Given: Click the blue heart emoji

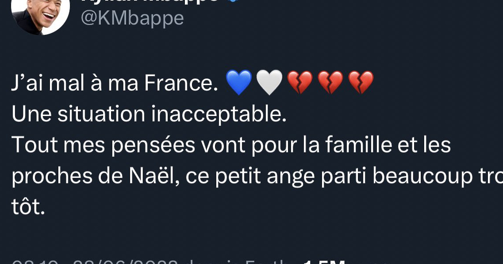Looking at the screenshot, I should 239,82.
